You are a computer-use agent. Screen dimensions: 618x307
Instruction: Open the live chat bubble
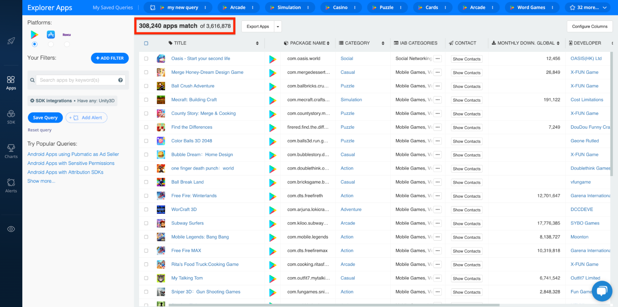pyautogui.click(x=602, y=291)
